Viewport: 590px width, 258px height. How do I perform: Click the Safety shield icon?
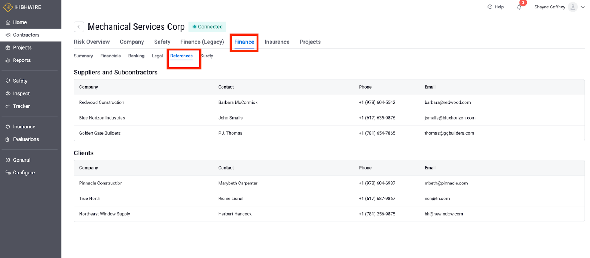pyautogui.click(x=8, y=81)
